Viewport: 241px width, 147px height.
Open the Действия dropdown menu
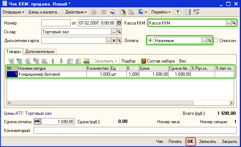click(76, 12)
